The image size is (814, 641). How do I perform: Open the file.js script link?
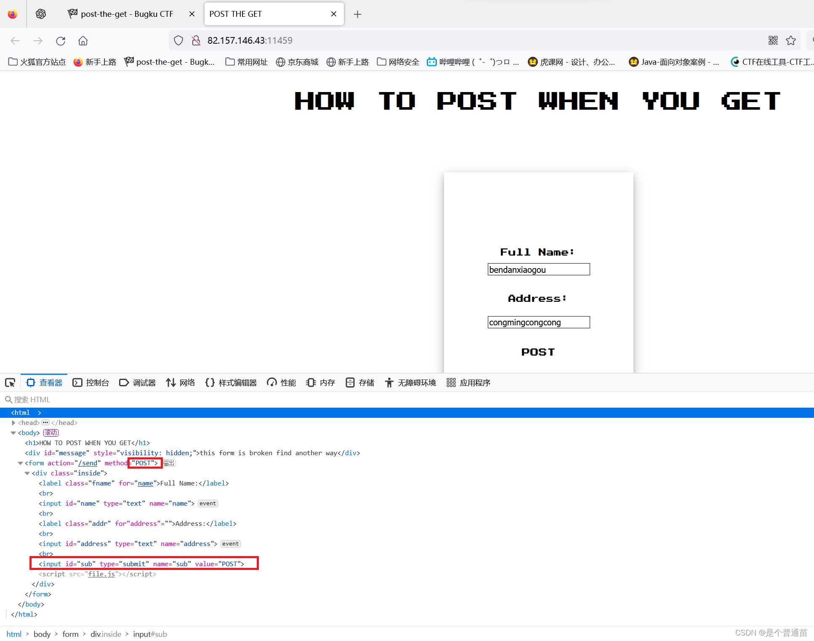tap(102, 574)
